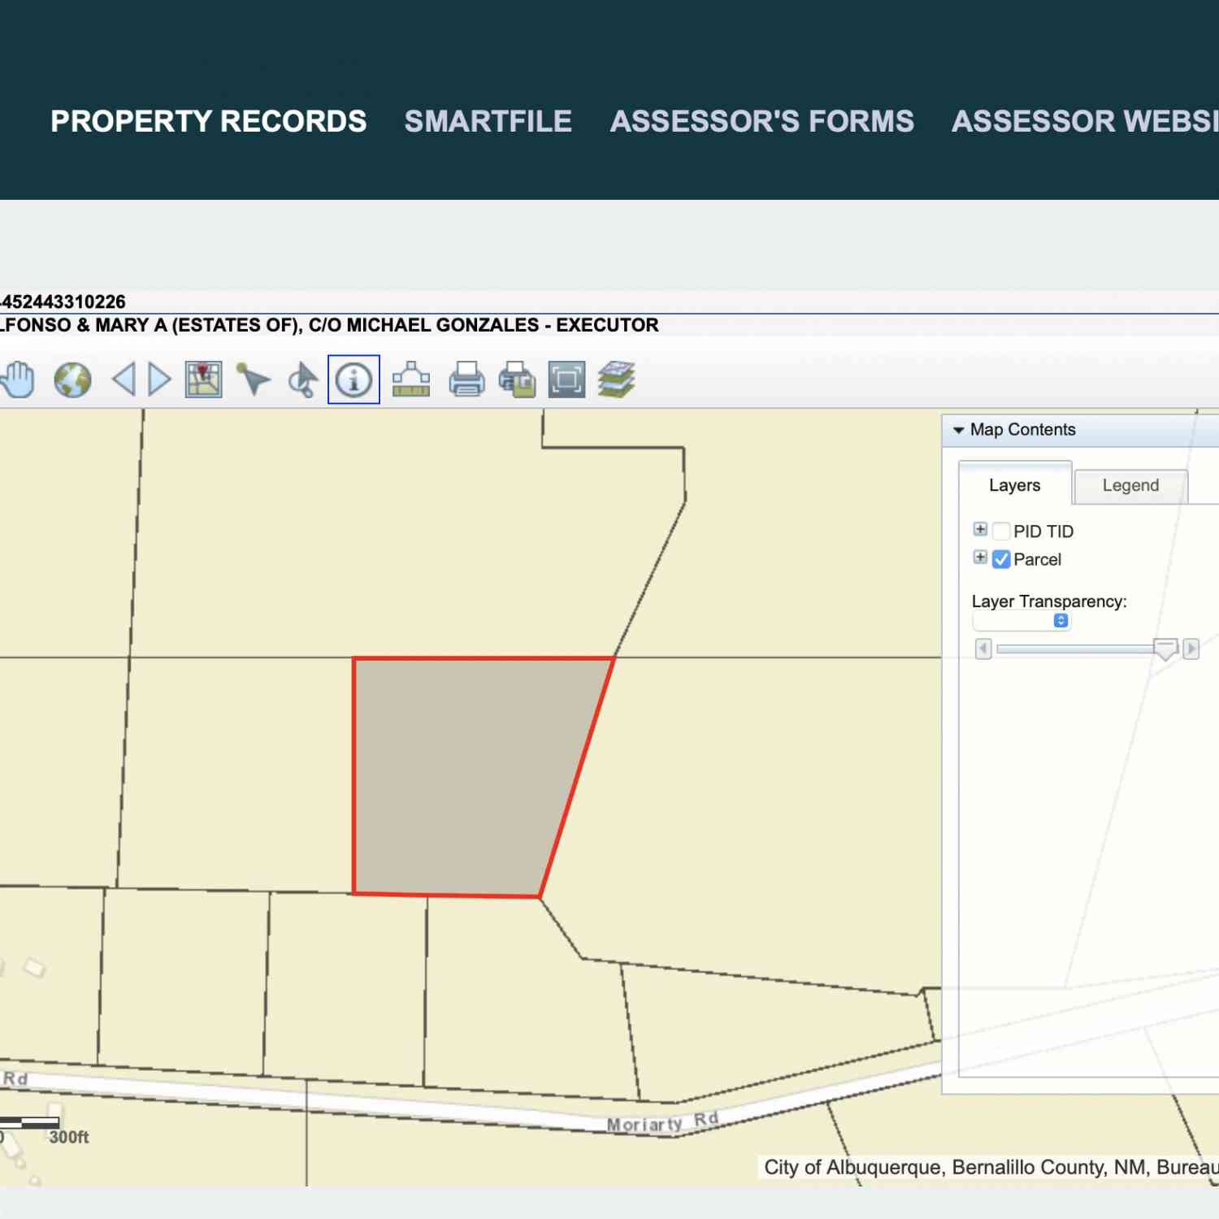
Task: Enable the PID TID layer checkbox
Action: tap(1001, 531)
